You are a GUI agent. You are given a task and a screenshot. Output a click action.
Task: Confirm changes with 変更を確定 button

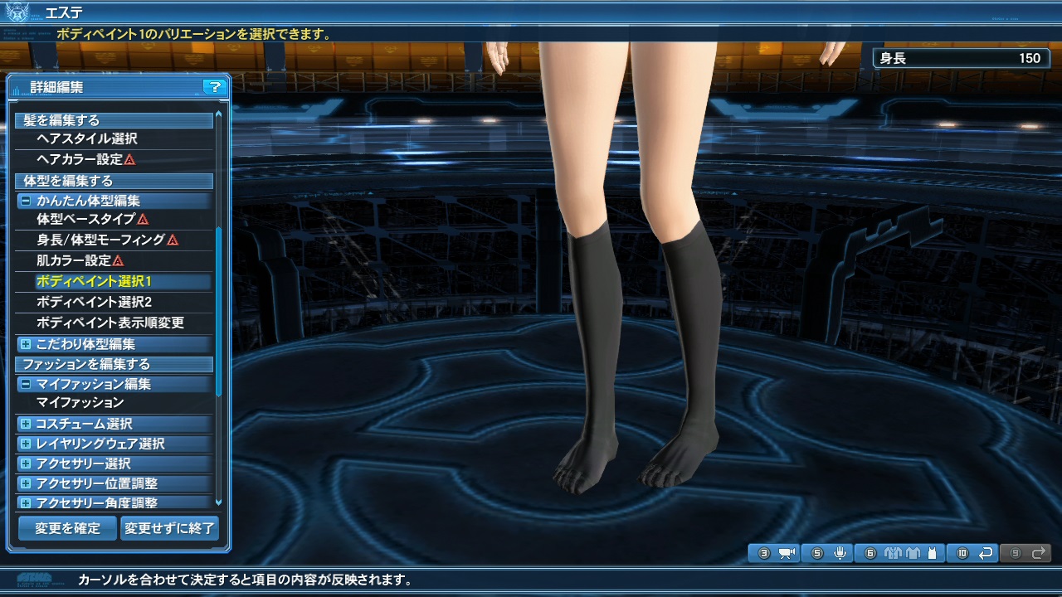(x=67, y=528)
